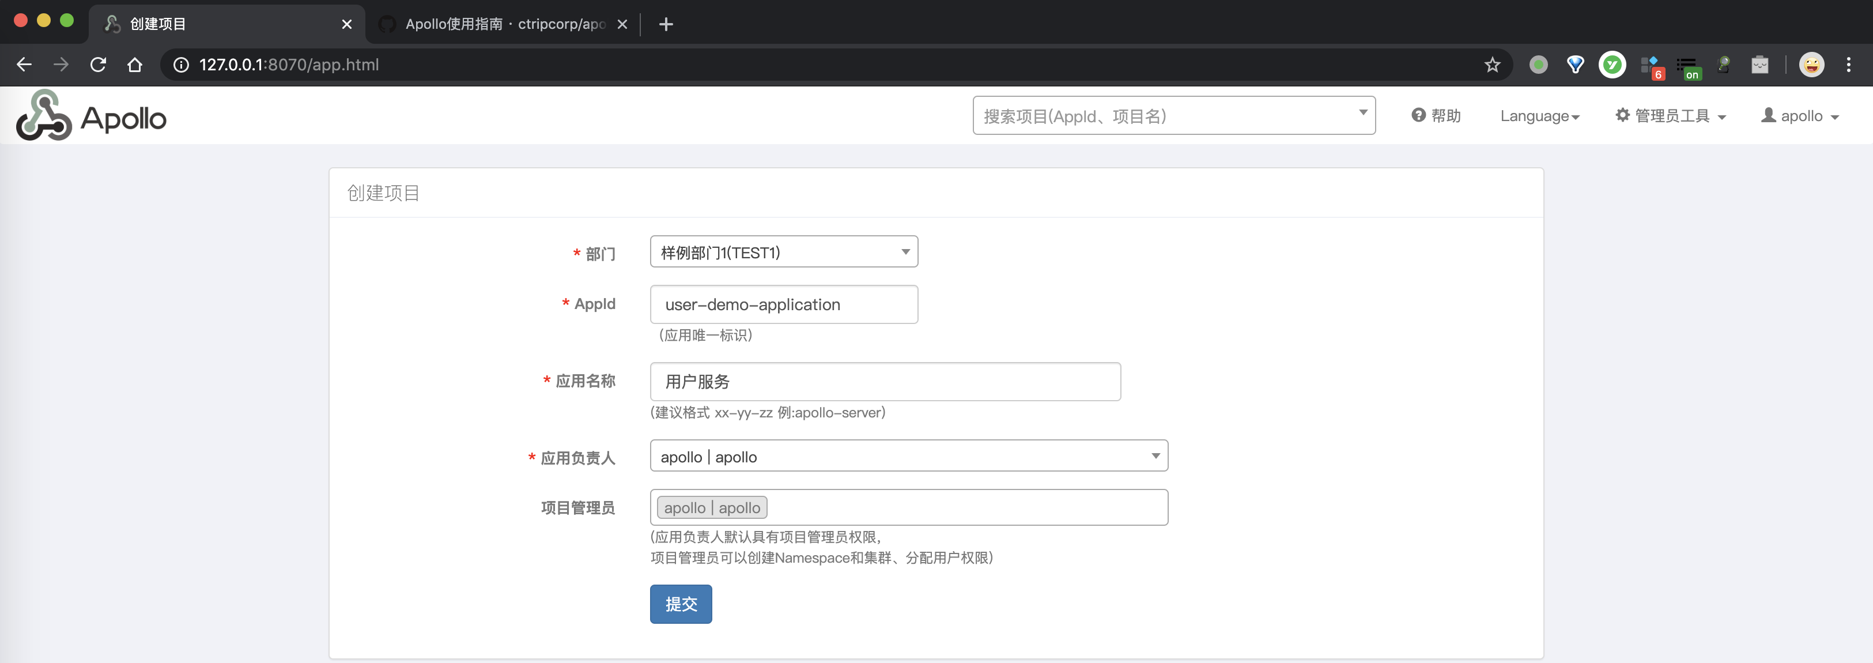The height and width of the screenshot is (663, 1873).
Task: Open the project search combo box
Action: [x=1173, y=115]
